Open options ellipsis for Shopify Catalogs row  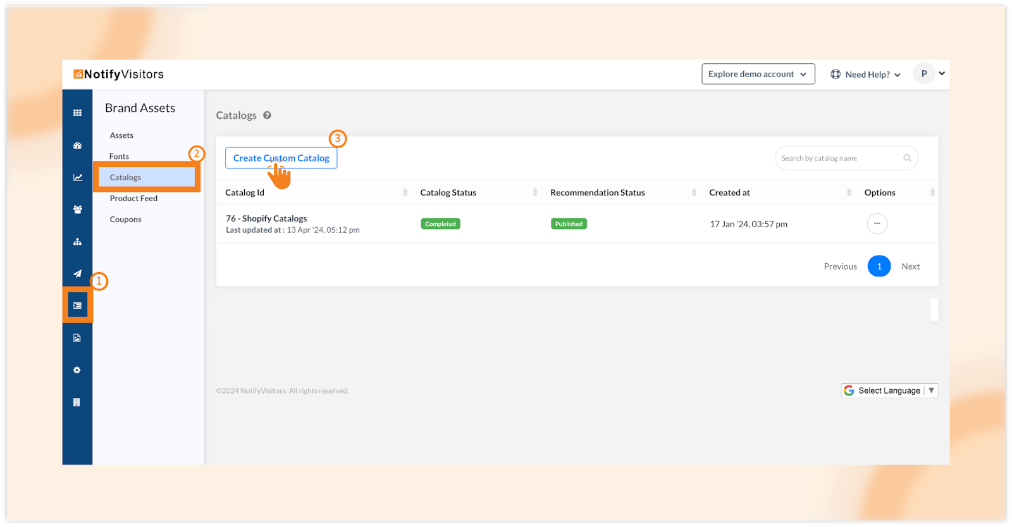pyautogui.click(x=877, y=224)
